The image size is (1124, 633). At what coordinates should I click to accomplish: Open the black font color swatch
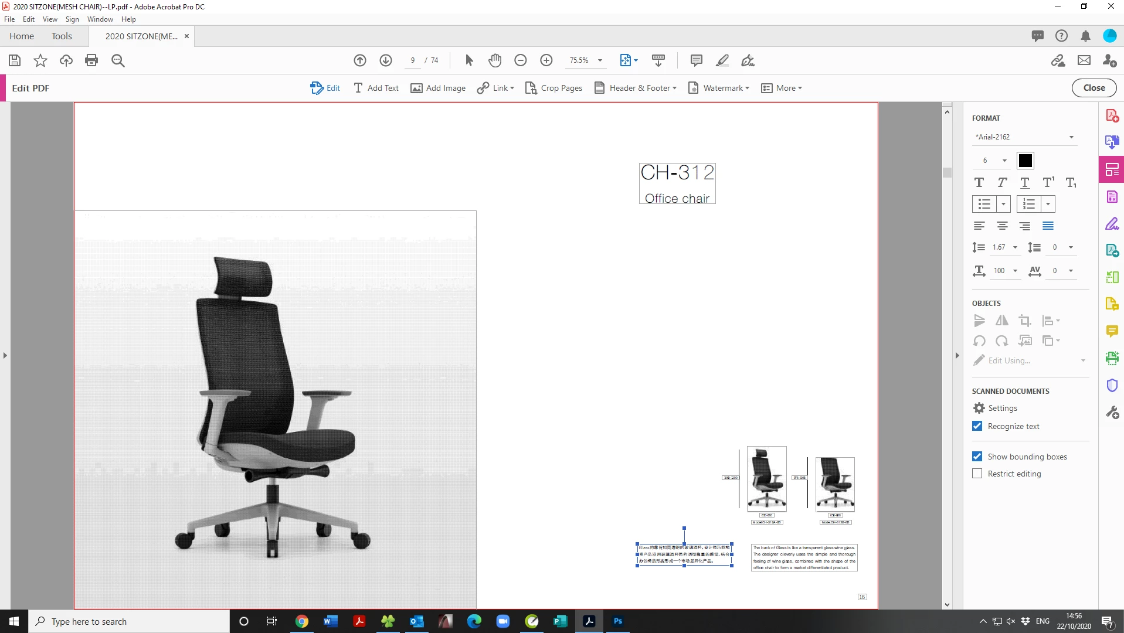[1025, 161]
